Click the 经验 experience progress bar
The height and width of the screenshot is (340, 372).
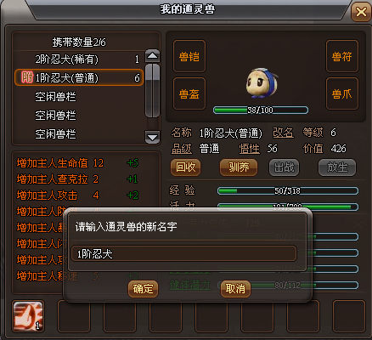288,190
